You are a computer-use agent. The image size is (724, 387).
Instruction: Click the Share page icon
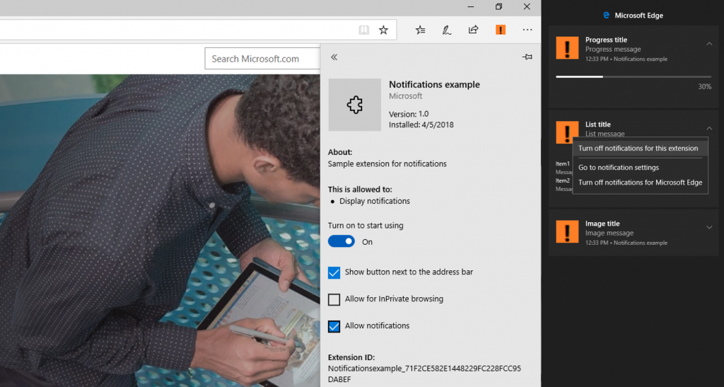(x=473, y=30)
